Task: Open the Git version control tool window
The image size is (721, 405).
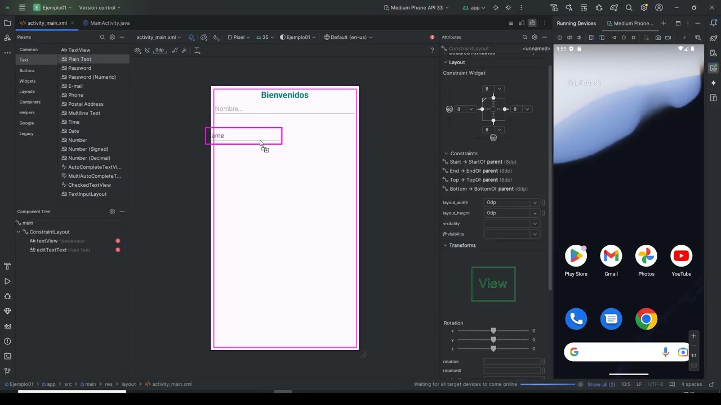Action: (7, 371)
